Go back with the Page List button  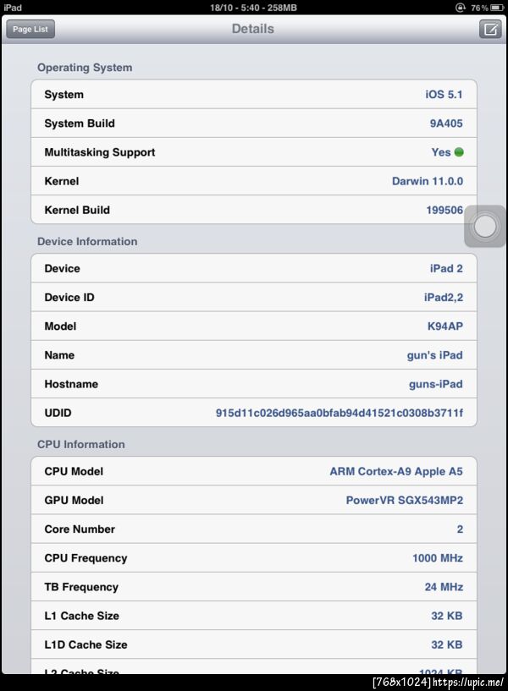30,29
